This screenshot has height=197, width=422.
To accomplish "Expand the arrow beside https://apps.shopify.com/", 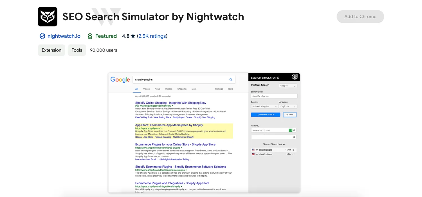I will [162, 128].
